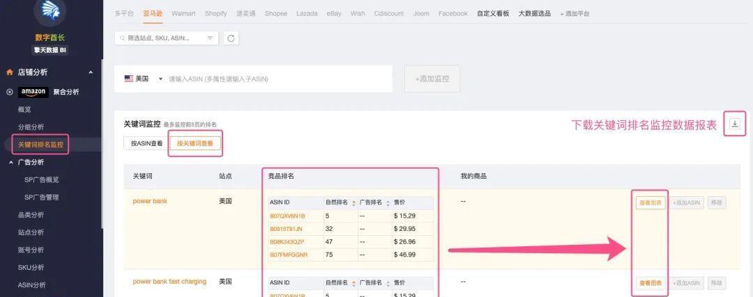This screenshot has height=297, width=753.
Task: Open ASIN link B07QXV6N1B
Action: coord(287,216)
